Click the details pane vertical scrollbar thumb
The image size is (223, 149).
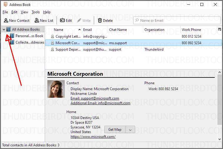tap(219, 100)
